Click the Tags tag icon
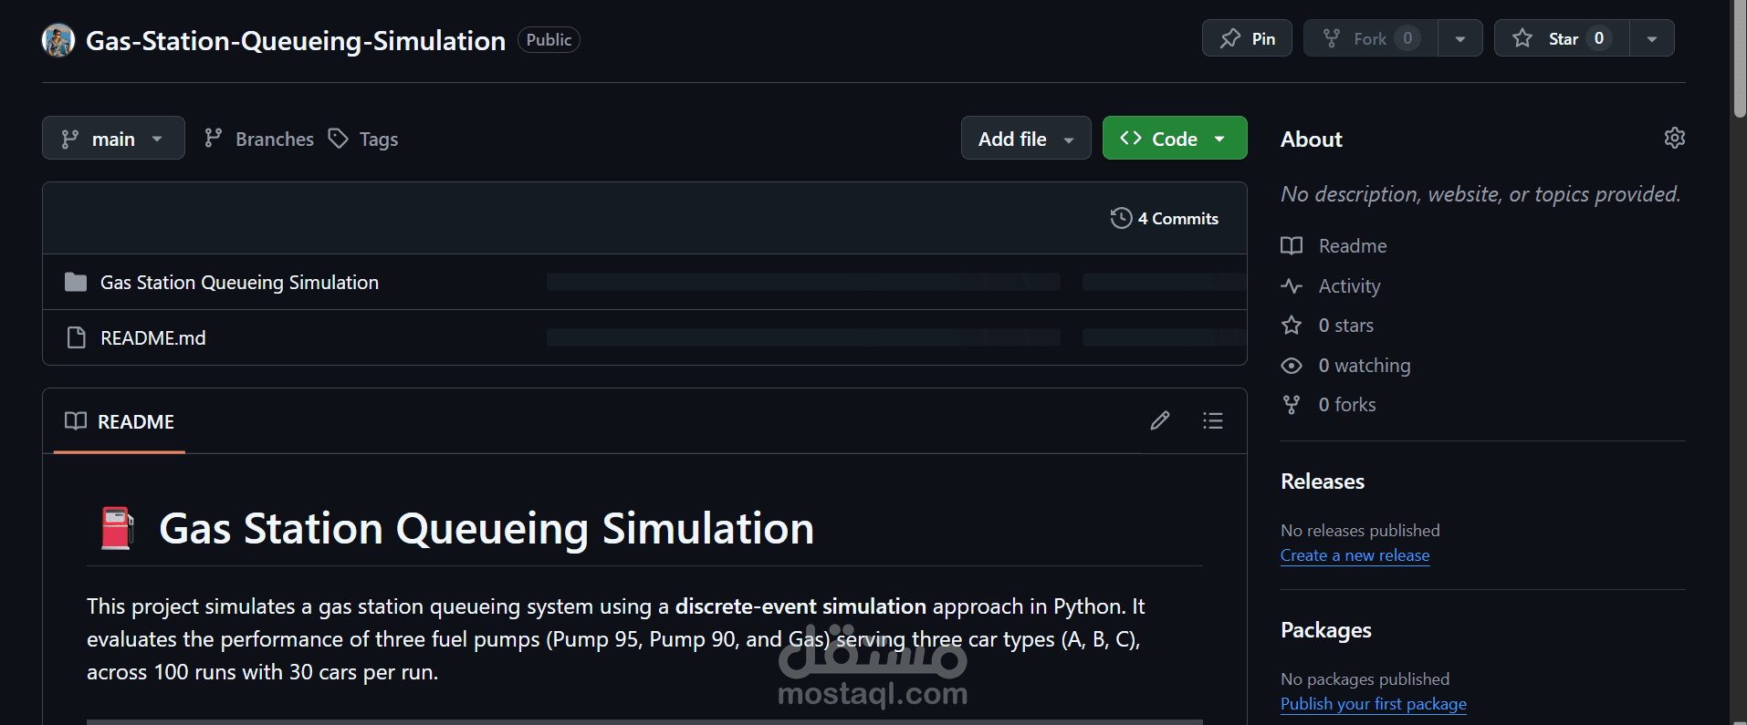The width and height of the screenshot is (1747, 725). pyautogui.click(x=339, y=139)
